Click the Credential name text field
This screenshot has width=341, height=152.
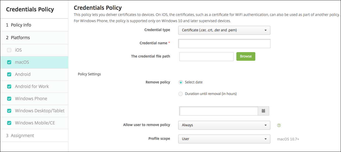[224, 43]
